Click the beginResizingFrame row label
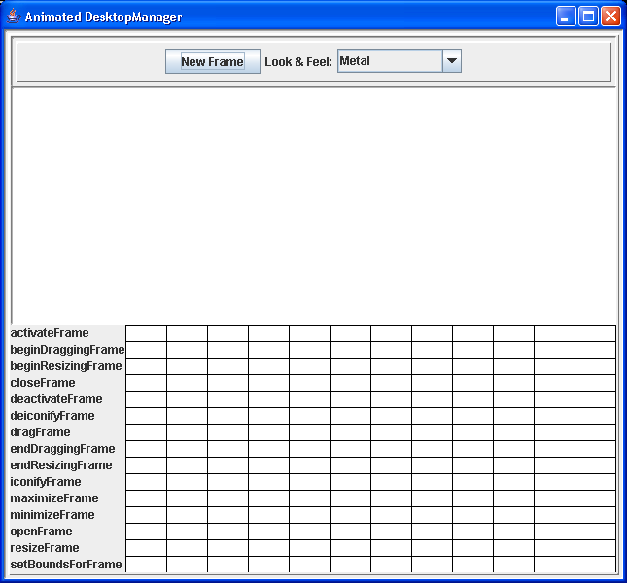 66,366
